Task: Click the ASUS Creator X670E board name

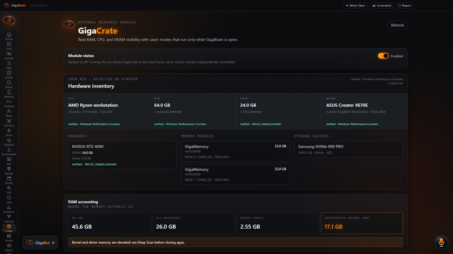Action: [347, 105]
